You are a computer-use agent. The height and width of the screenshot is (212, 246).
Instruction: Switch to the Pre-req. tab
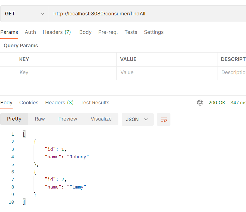click(108, 32)
